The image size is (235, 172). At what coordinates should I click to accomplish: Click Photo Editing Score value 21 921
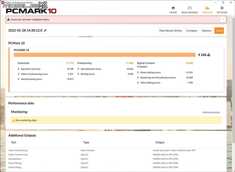point(189,73)
